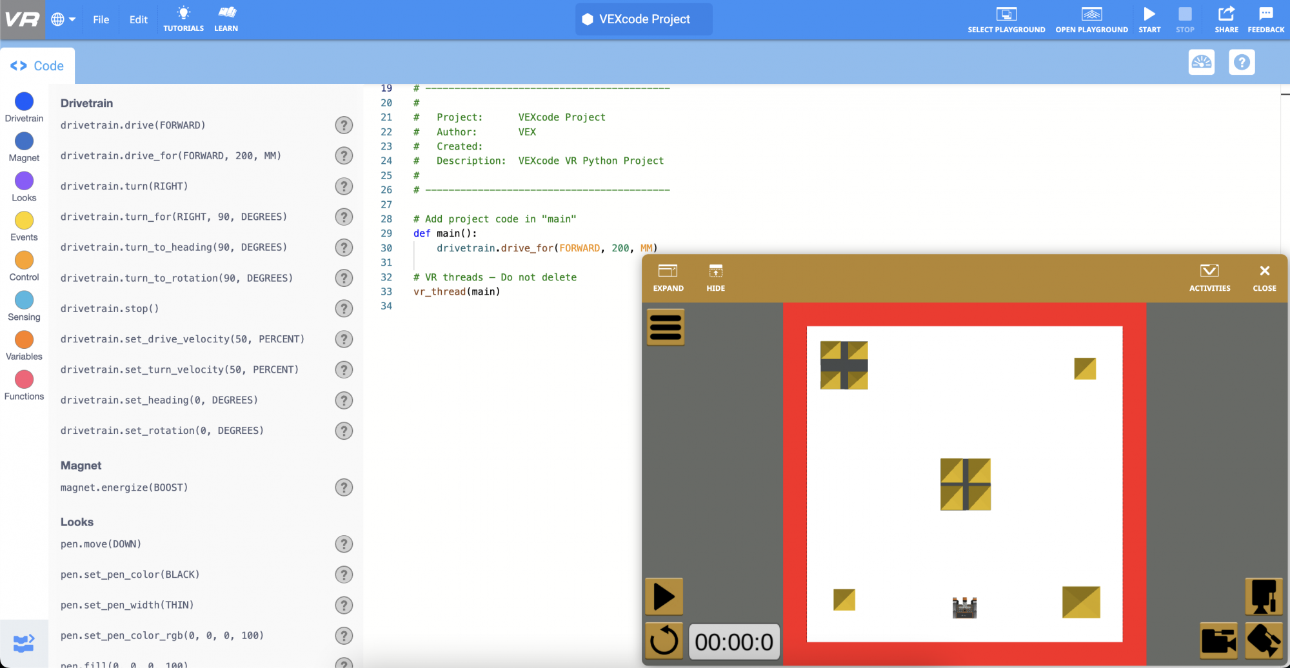Open the language selection dropdown
The width and height of the screenshot is (1290, 668).
63,19
